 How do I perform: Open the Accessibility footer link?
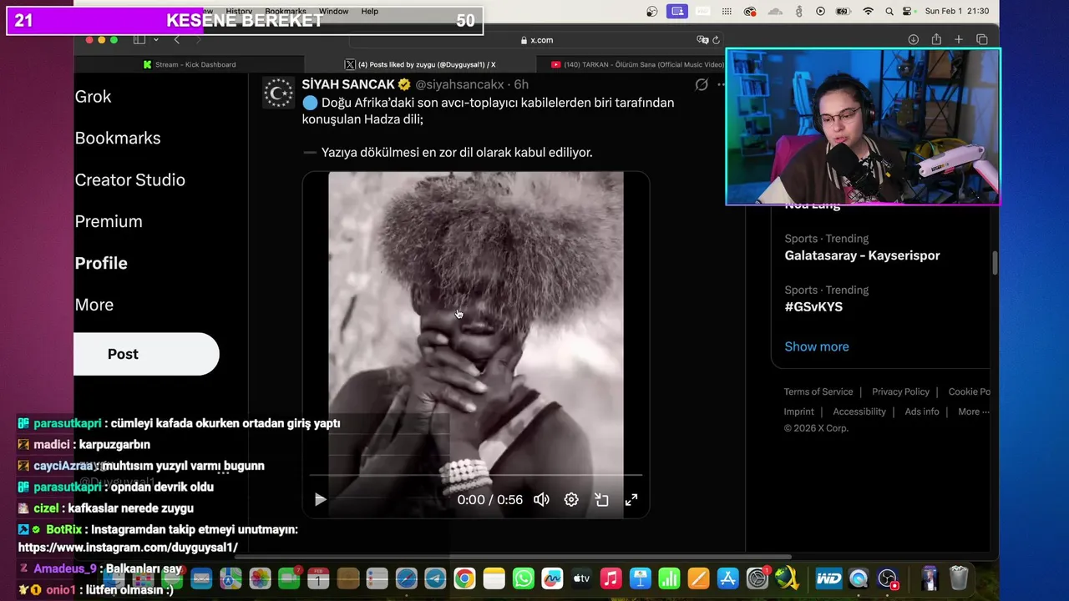[859, 412]
